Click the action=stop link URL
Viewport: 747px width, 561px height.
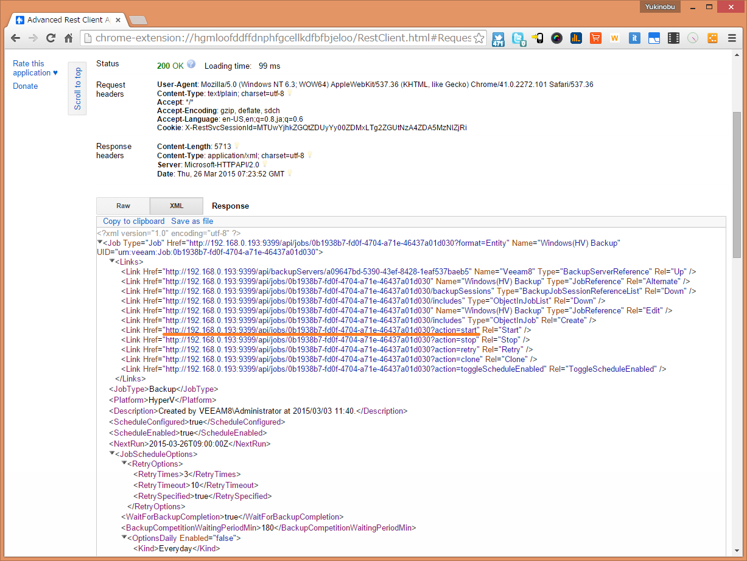[x=321, y=340]
